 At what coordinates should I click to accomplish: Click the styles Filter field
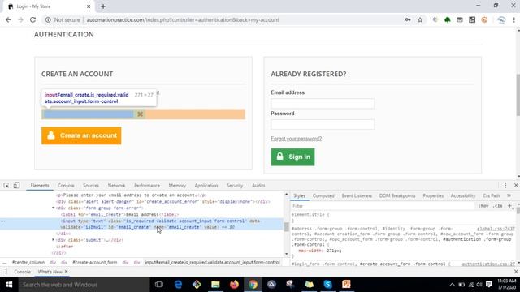[x=383, y=206]
